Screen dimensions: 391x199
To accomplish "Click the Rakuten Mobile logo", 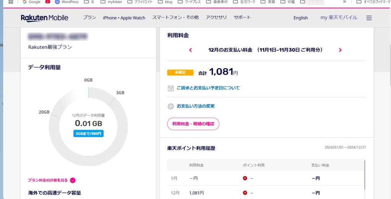I will [44, 18].
